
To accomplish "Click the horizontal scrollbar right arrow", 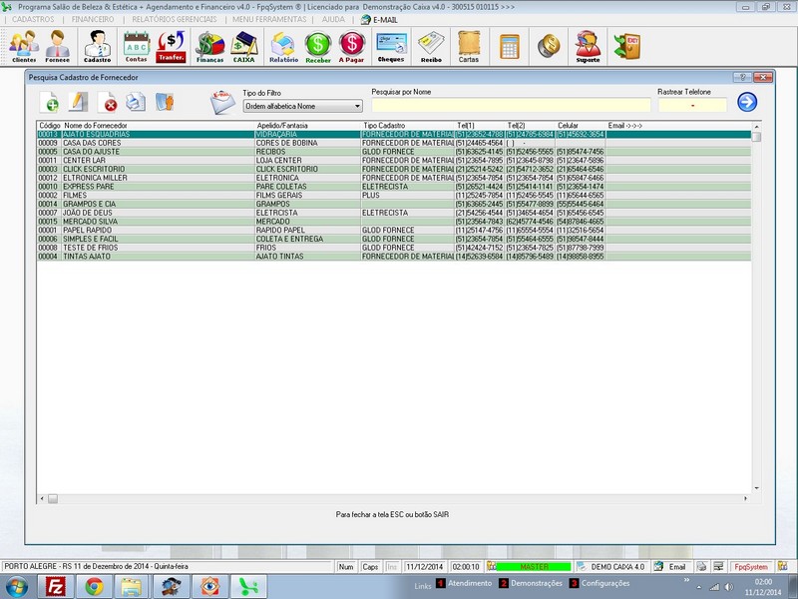I will point(745,498).
